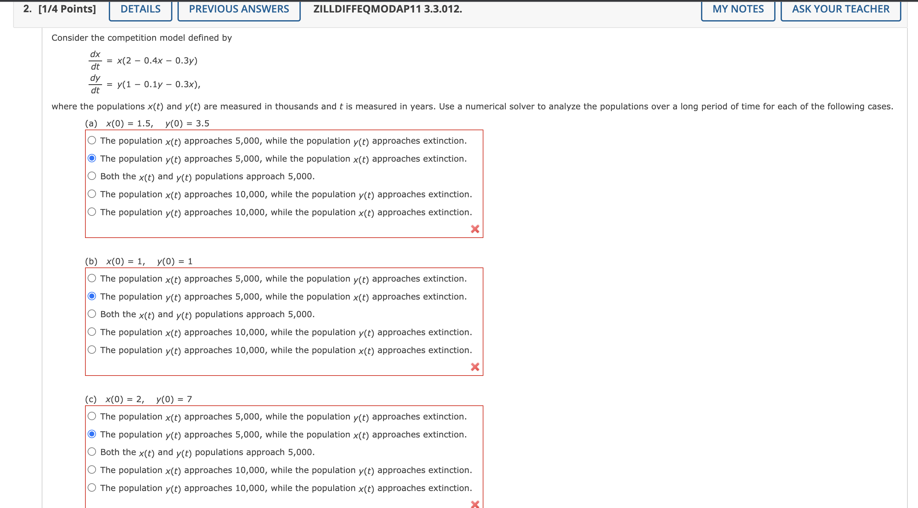In part (a), select x(t) approaches 5,000
918x508 pixels.
coord(92,140)
